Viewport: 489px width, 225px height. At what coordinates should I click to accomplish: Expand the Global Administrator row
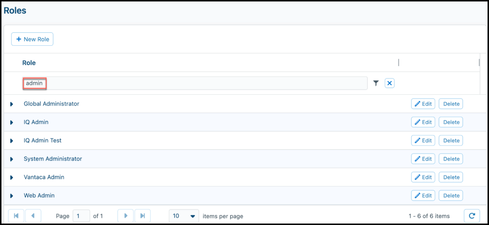tap(12, 104)
